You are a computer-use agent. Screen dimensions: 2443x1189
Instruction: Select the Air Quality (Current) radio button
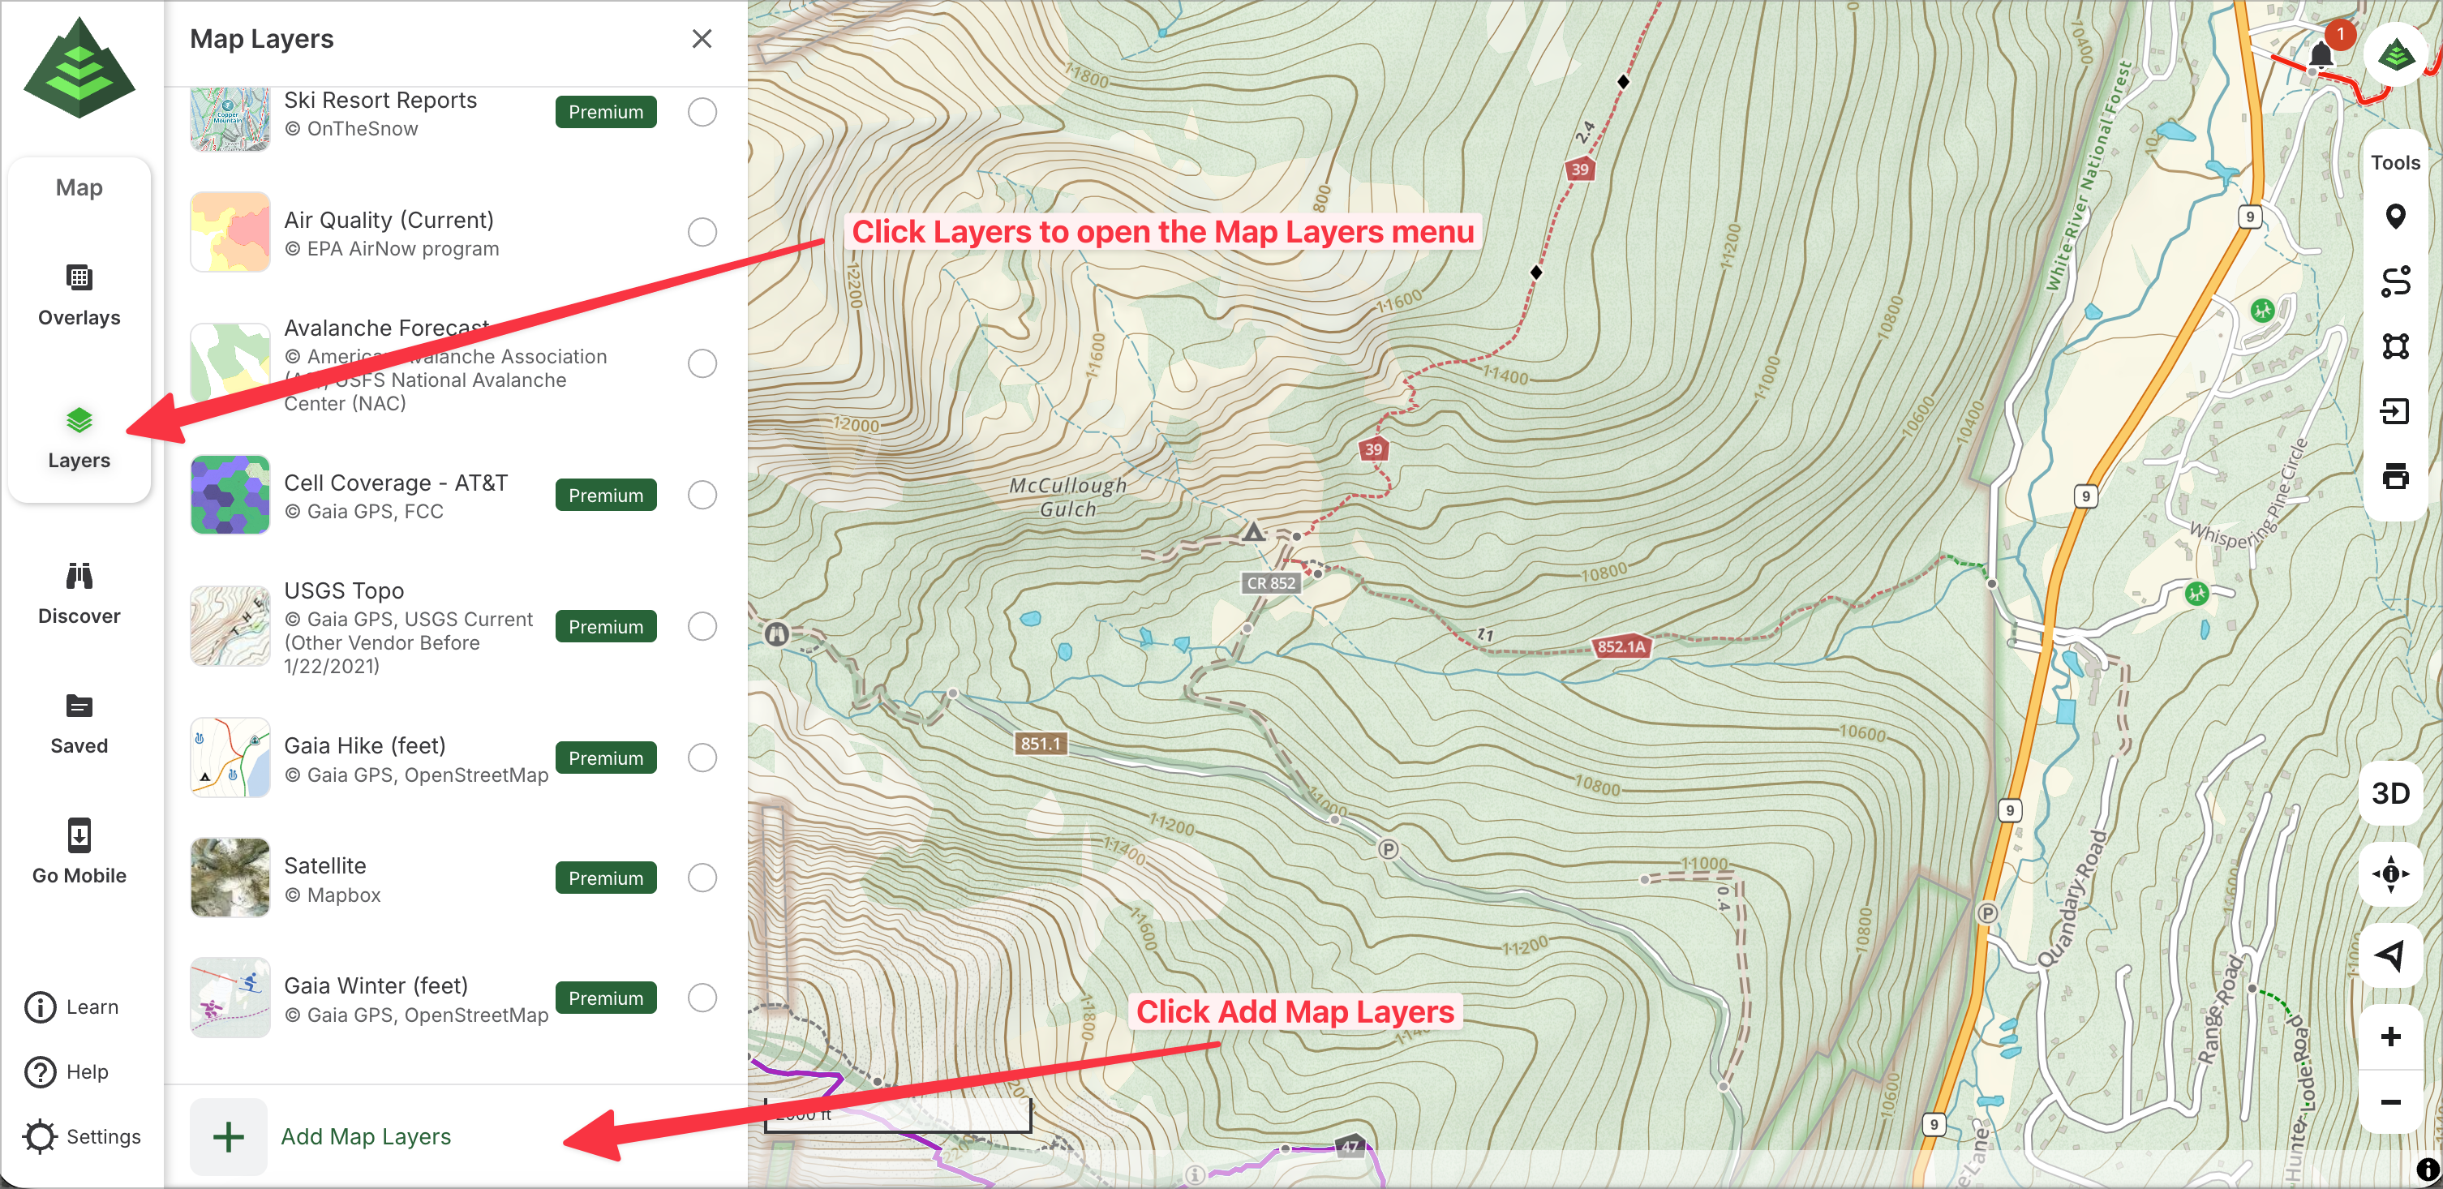pos(702,232)
